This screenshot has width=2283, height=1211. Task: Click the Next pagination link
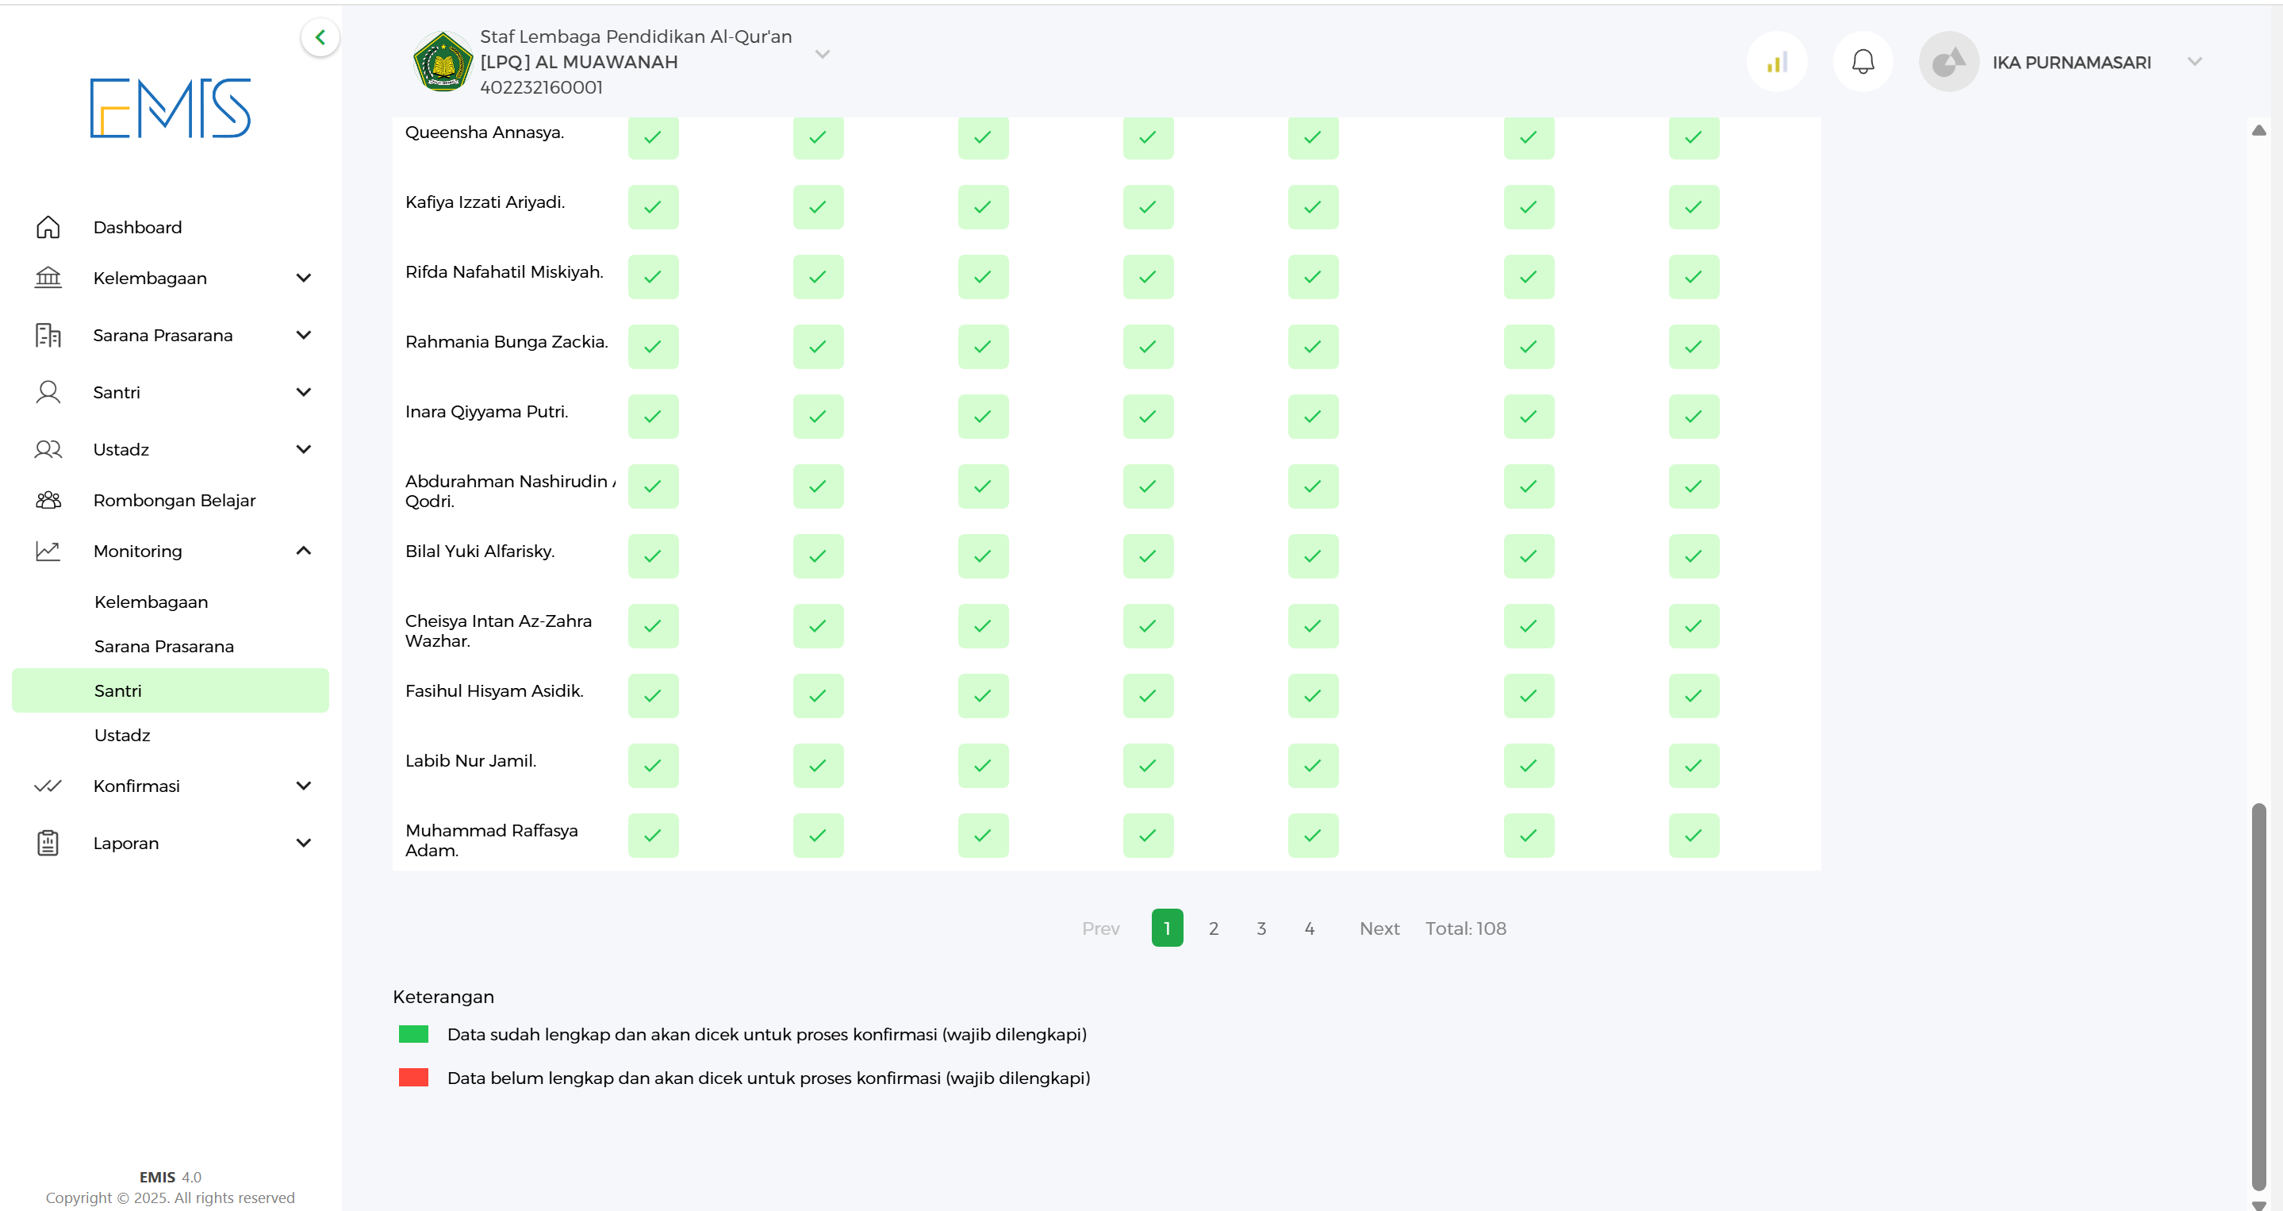tap(1379, 928)
